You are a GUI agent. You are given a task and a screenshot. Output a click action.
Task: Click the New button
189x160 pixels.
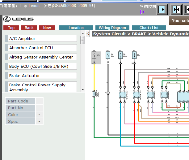(x=47, y=28)
